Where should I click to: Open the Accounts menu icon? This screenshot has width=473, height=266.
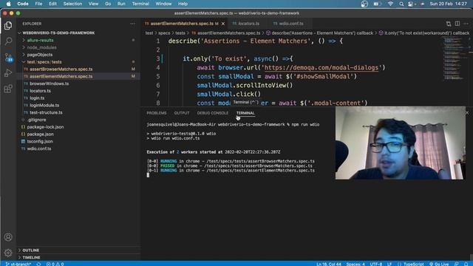pos(8,237)
